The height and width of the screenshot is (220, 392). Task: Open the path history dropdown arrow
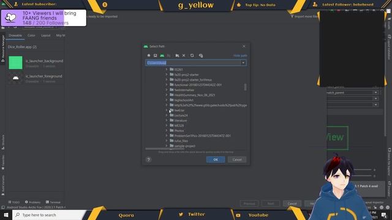(243, 63)
